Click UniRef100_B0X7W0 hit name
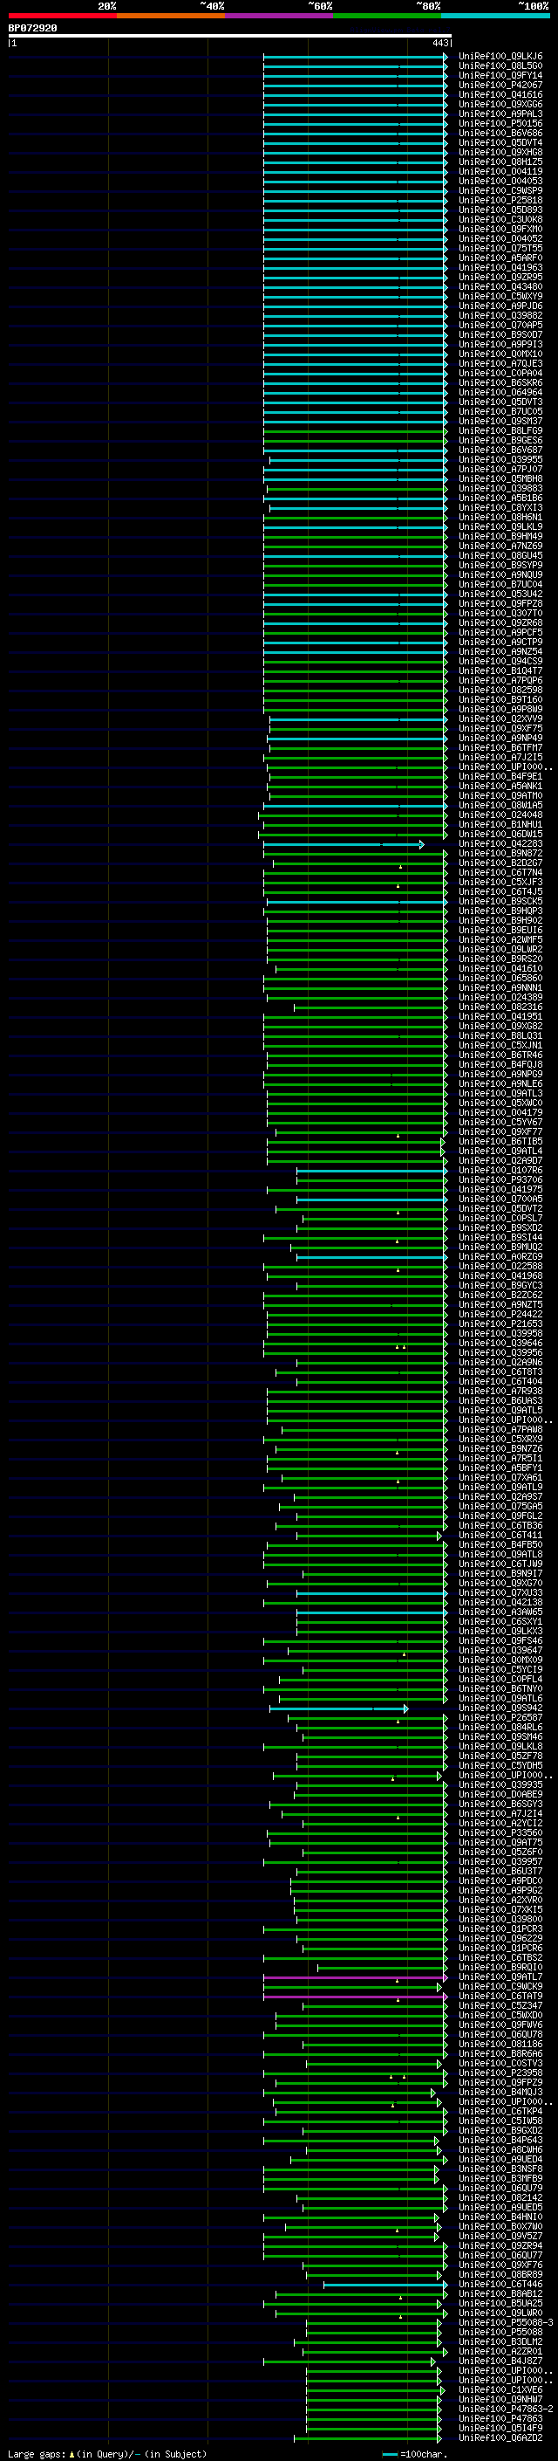Viewport: 558px width, 2461px height. [500, 2226]
